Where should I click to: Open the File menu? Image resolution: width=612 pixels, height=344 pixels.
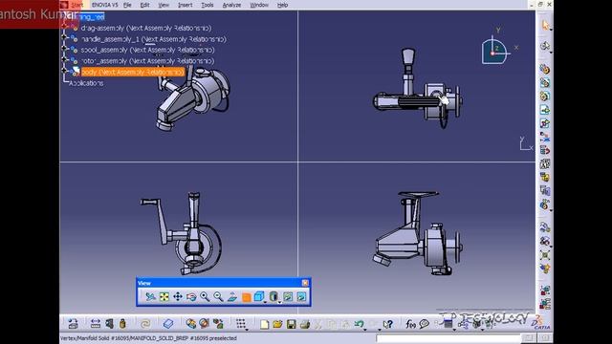(127, 5)
